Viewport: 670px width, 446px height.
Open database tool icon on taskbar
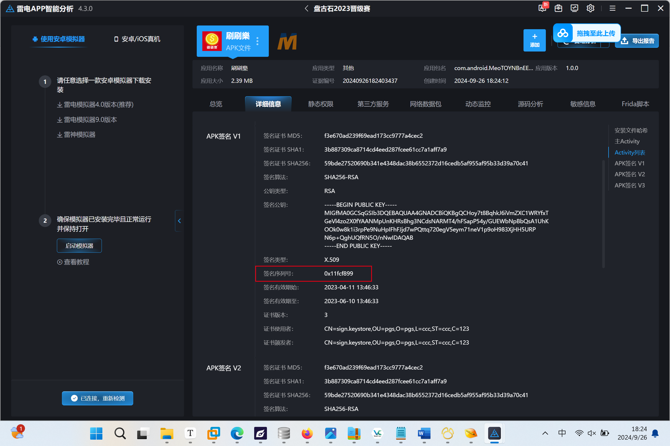[x=284, y=434]
